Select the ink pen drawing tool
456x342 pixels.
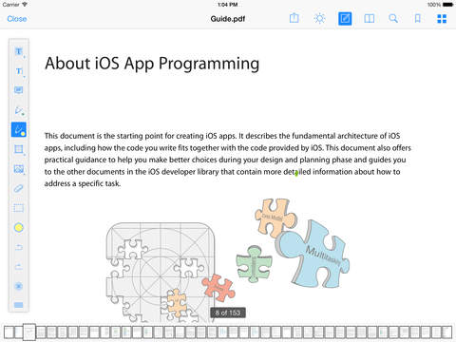click(19, 110)
